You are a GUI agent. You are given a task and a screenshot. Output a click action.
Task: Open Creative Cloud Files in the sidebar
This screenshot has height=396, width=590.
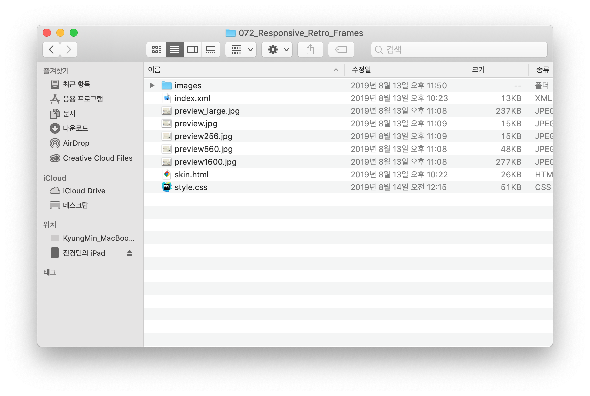click(90, 158)
